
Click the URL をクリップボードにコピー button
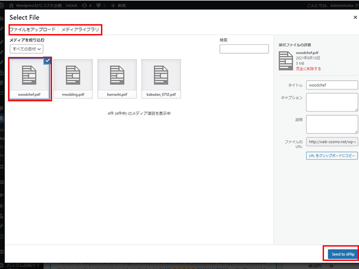click(332, 156)
